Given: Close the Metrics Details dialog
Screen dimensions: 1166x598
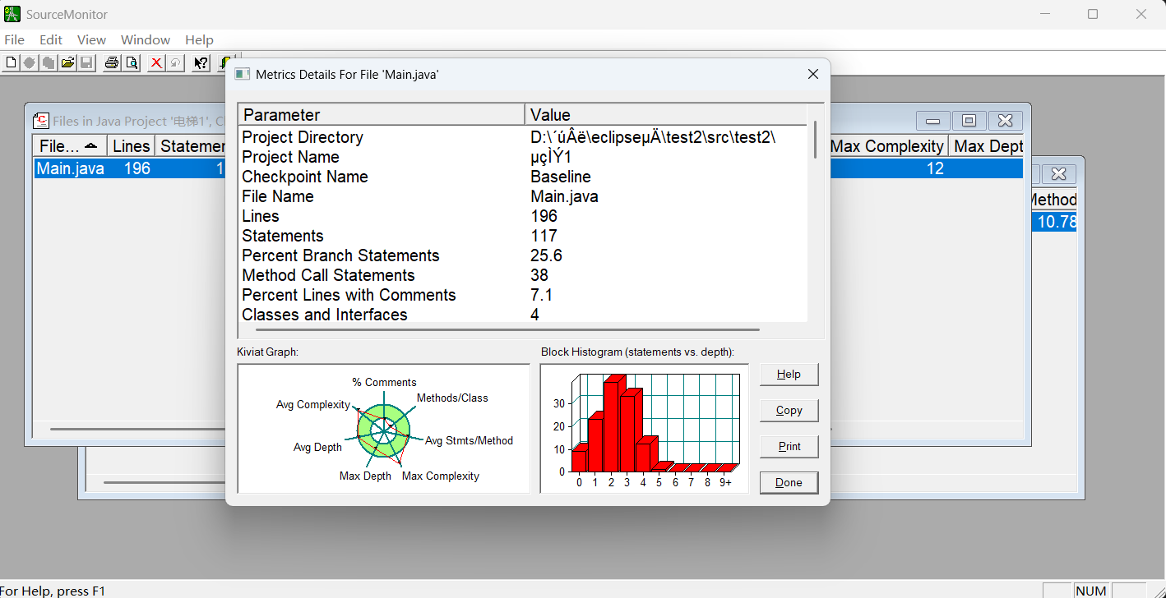Looking at the screenshot, I should [x=813, y=74].
